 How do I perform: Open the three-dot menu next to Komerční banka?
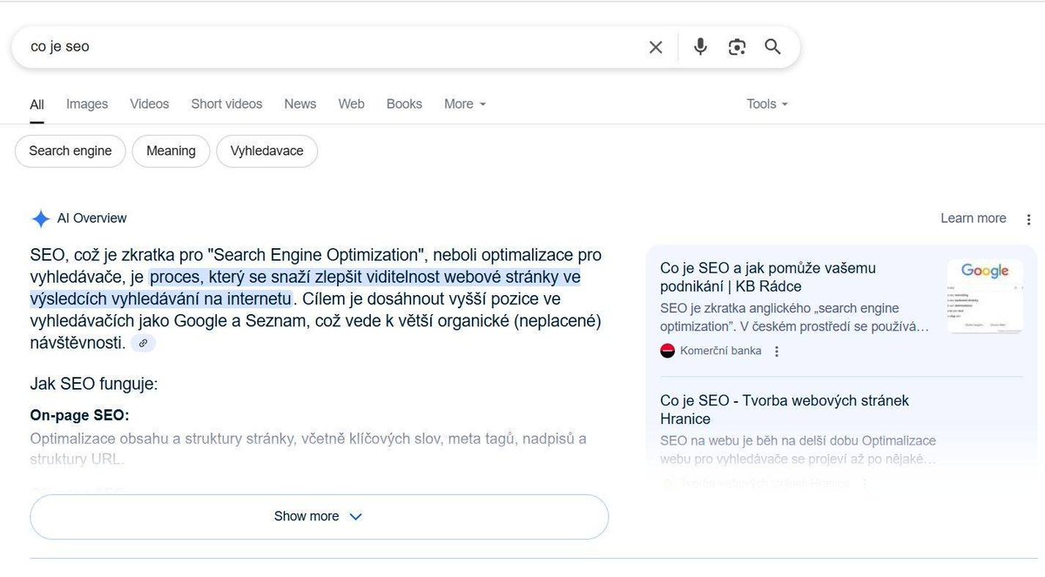pos(778,351)
